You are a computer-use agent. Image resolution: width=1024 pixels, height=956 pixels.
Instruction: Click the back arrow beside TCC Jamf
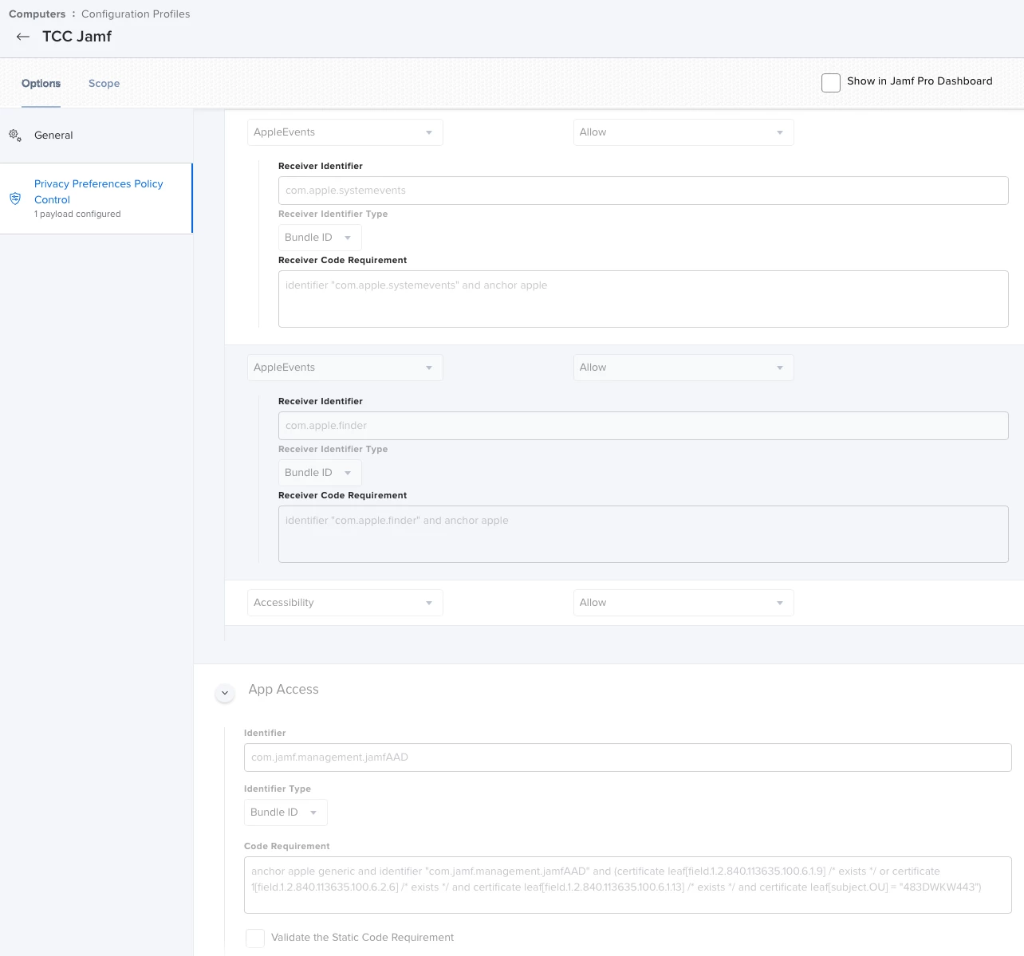(23, 37)
